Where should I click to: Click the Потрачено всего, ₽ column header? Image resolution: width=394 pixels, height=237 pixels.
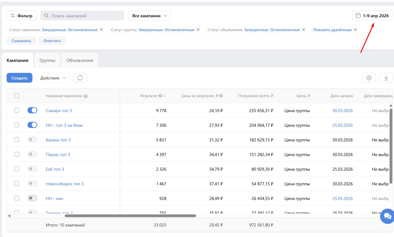[x=255, y=96]
